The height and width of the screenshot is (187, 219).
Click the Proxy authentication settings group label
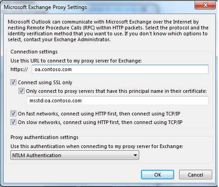[x=44, y=137]
